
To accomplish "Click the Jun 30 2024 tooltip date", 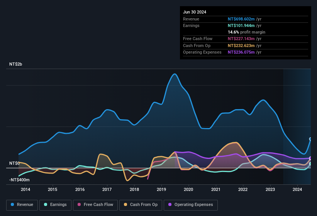I will 195,12.
